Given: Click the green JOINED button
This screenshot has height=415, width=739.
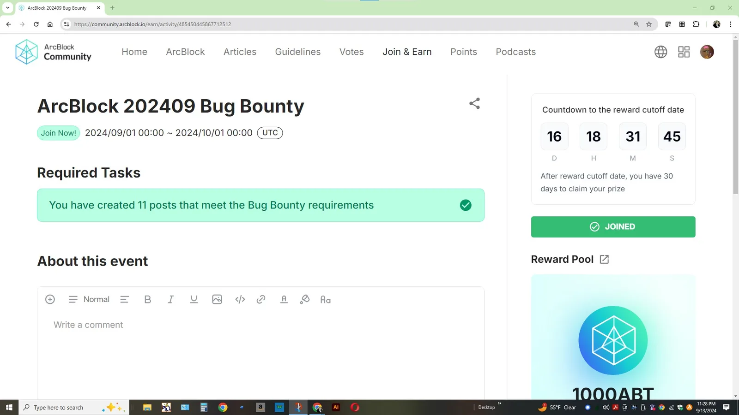Looking at the screenshot, I should (613, 227).
